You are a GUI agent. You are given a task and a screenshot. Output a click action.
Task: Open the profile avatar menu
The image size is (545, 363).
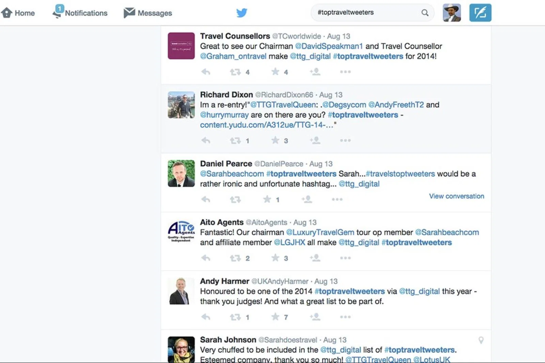pyautogui.click(x=452, y=13)
